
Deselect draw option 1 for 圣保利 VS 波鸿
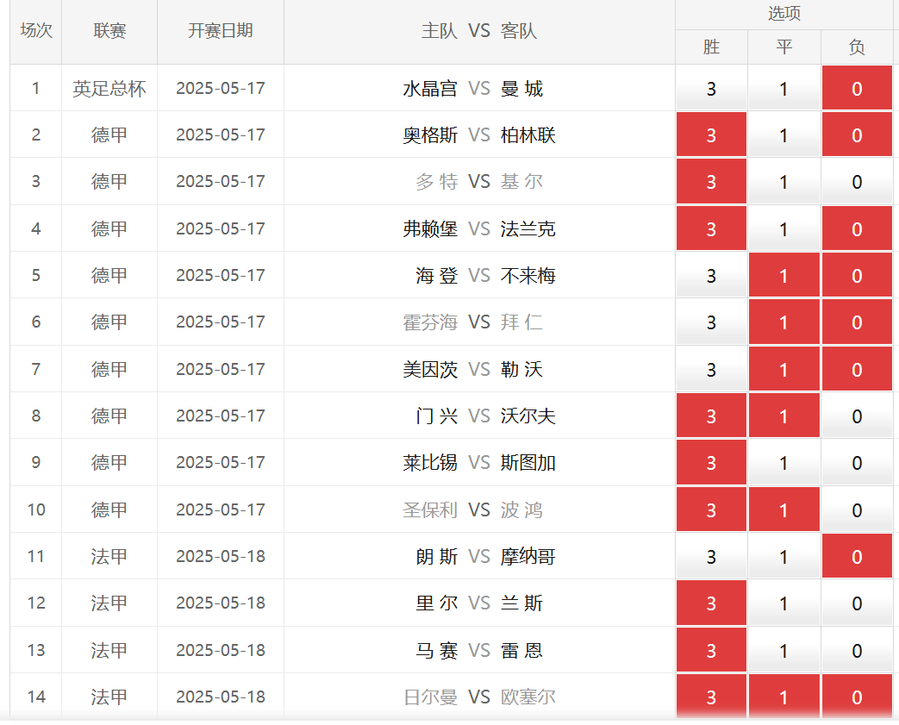click(784, 509)
